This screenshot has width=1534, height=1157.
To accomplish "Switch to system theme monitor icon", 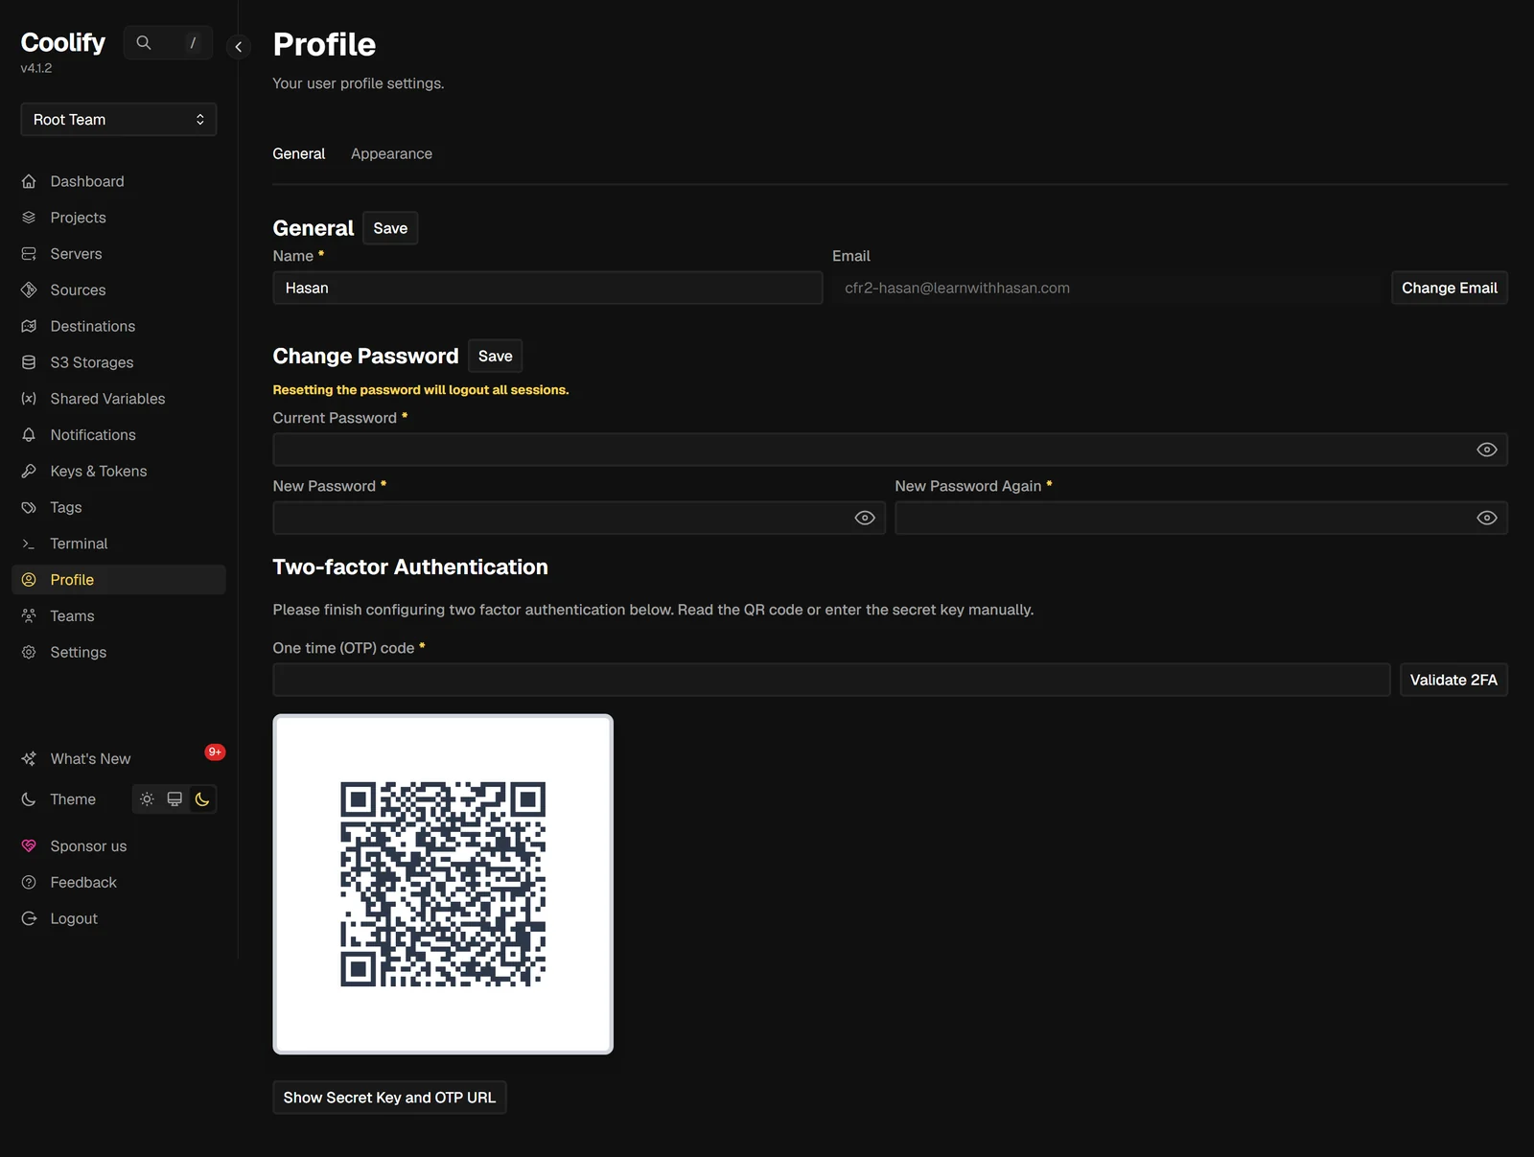I will tap(174, 799).
